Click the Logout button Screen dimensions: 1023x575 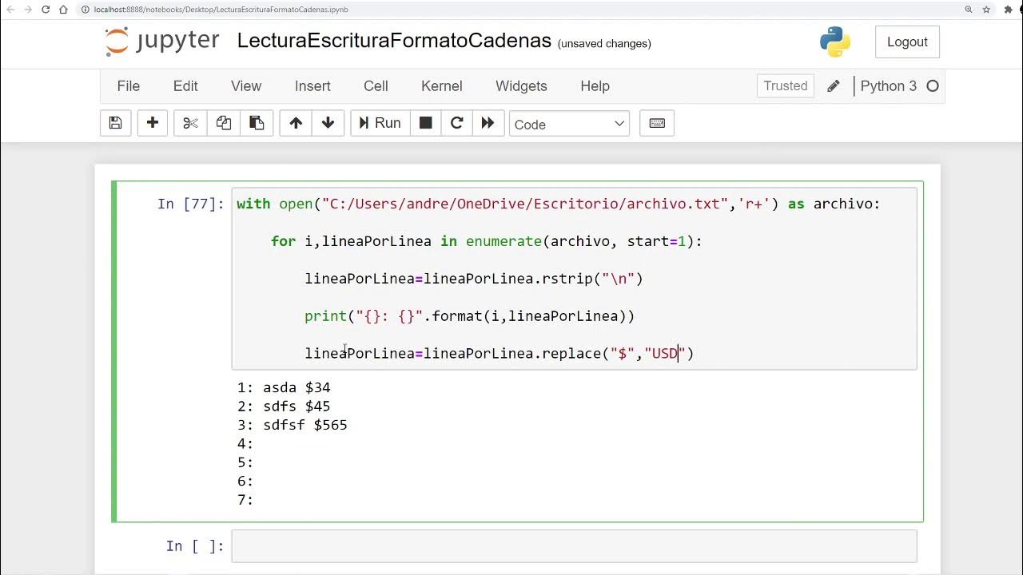click(x=907, y=42)
